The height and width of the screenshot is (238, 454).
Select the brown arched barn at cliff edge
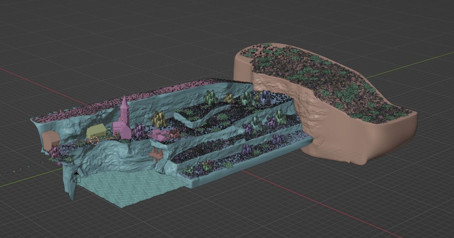point(51,140)
